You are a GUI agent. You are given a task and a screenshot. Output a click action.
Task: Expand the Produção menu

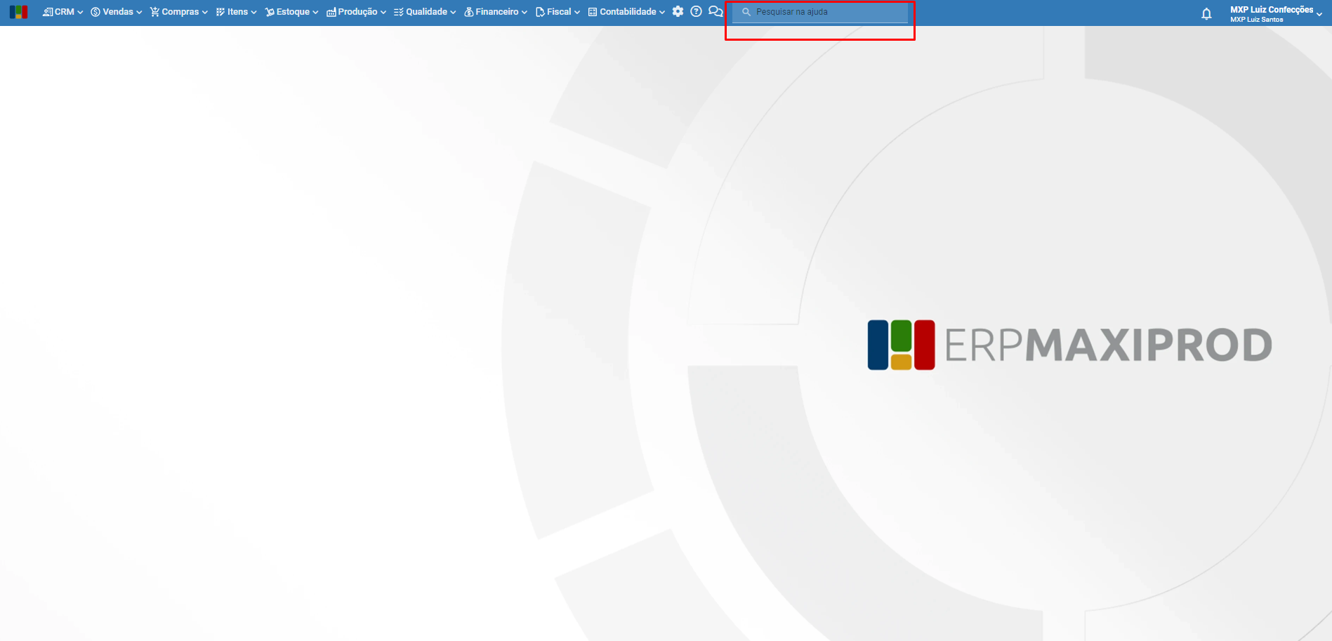pos(356,12)
